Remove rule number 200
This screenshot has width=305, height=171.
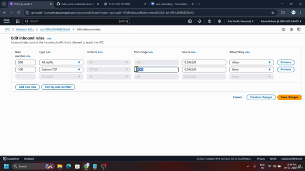285,62
